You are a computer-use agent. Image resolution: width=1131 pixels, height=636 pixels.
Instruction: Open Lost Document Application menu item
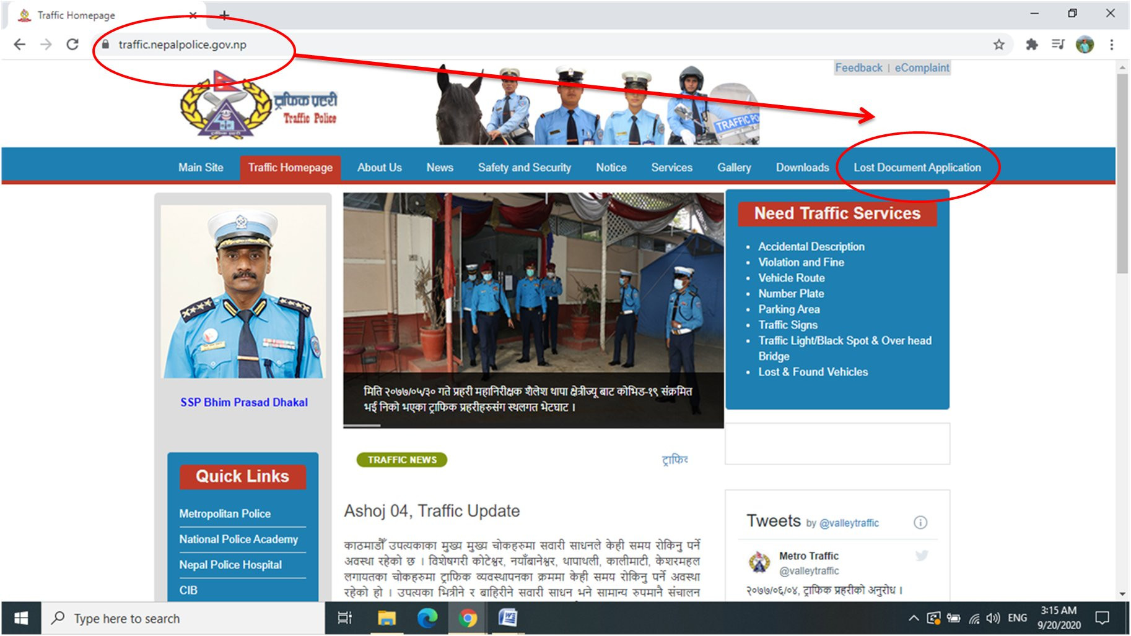pyautogui.click(x=917, y=168)
